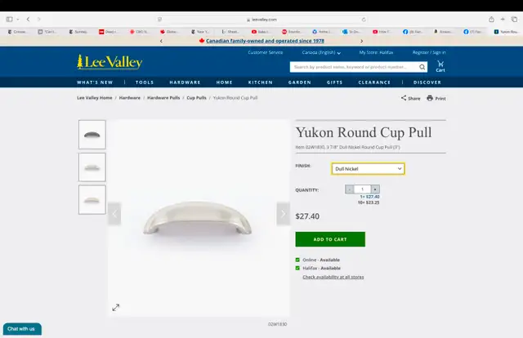
Task: Open the Chat with us button
Action: (x=22, y=329)
